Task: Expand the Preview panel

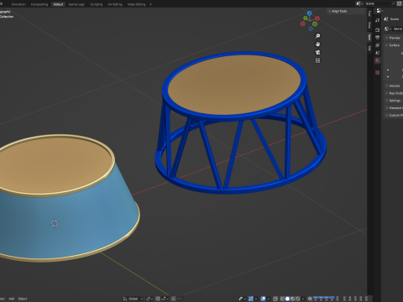Action: click(x=394, y=38)
